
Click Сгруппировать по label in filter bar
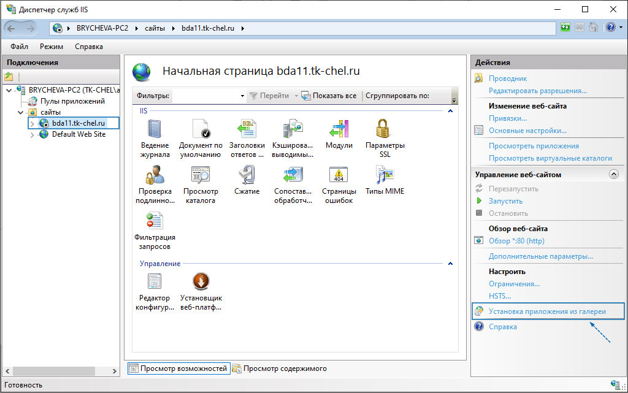(397, 96)
